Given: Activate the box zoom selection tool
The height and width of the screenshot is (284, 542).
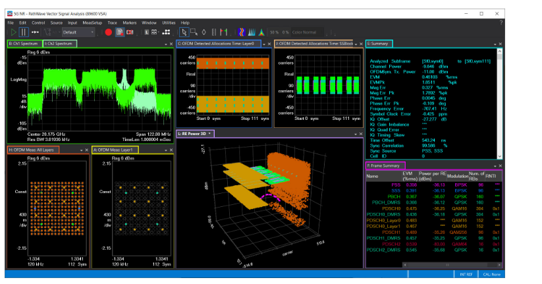Looking at the screenshot, I should point(194,32).
